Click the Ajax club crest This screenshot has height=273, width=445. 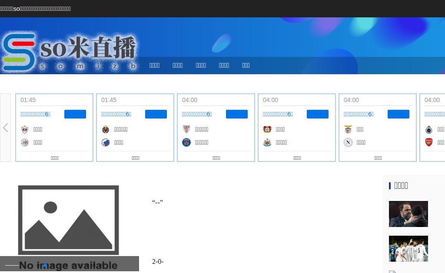(x=25, y=142)
